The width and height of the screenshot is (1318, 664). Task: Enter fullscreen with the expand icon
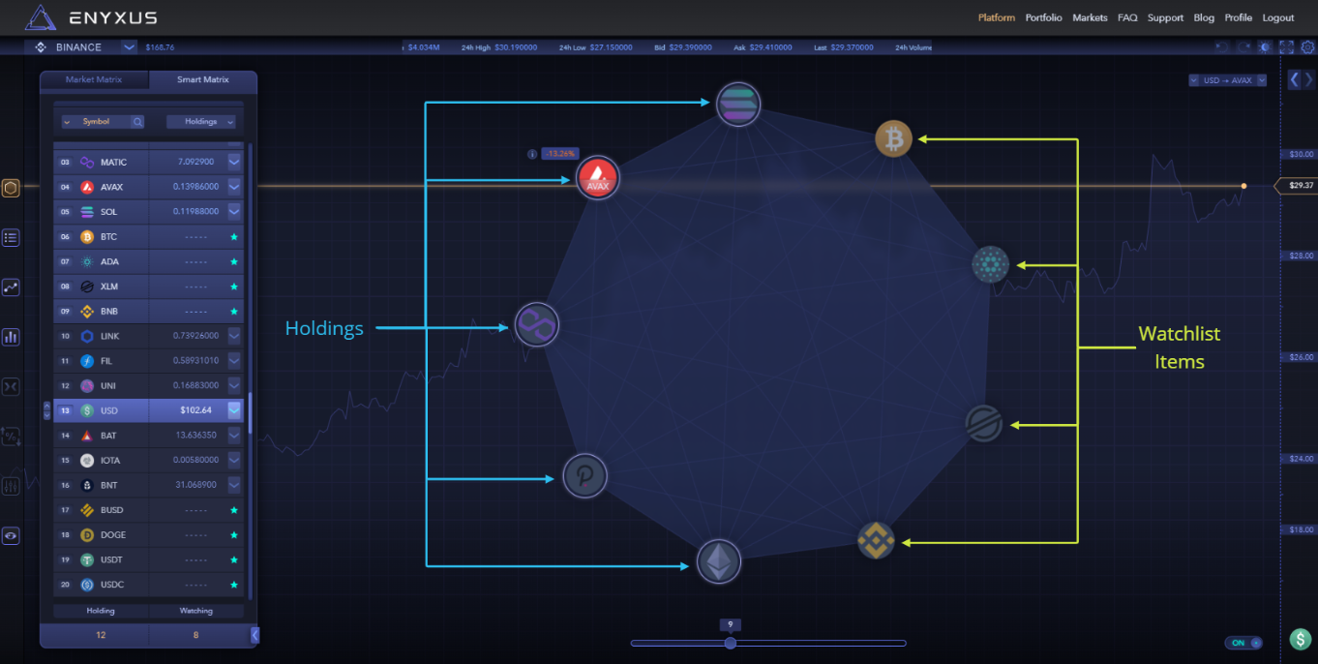click(x=1286, y=46)
